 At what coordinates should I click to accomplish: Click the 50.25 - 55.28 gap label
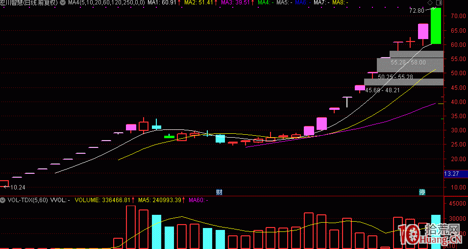pos(395,77)
